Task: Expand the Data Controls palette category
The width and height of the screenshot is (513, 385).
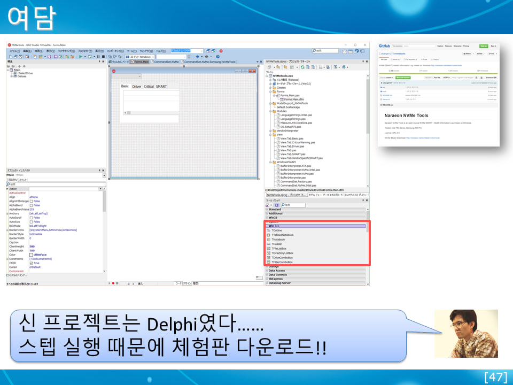Action: [x=267, y=275]
